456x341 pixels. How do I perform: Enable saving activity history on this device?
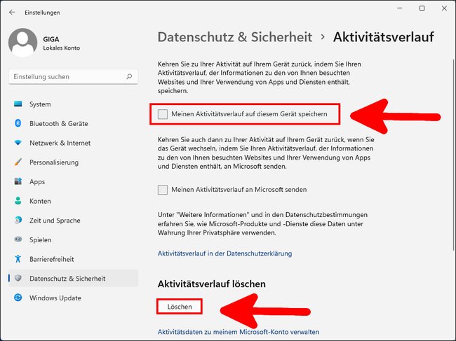click(x=163, y=114)
